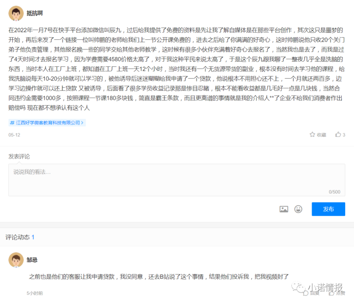Click the post date 05-12
Viewport: 354px width, 303px height.
14,135
